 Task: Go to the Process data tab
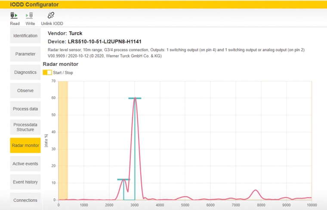[25, 109]
